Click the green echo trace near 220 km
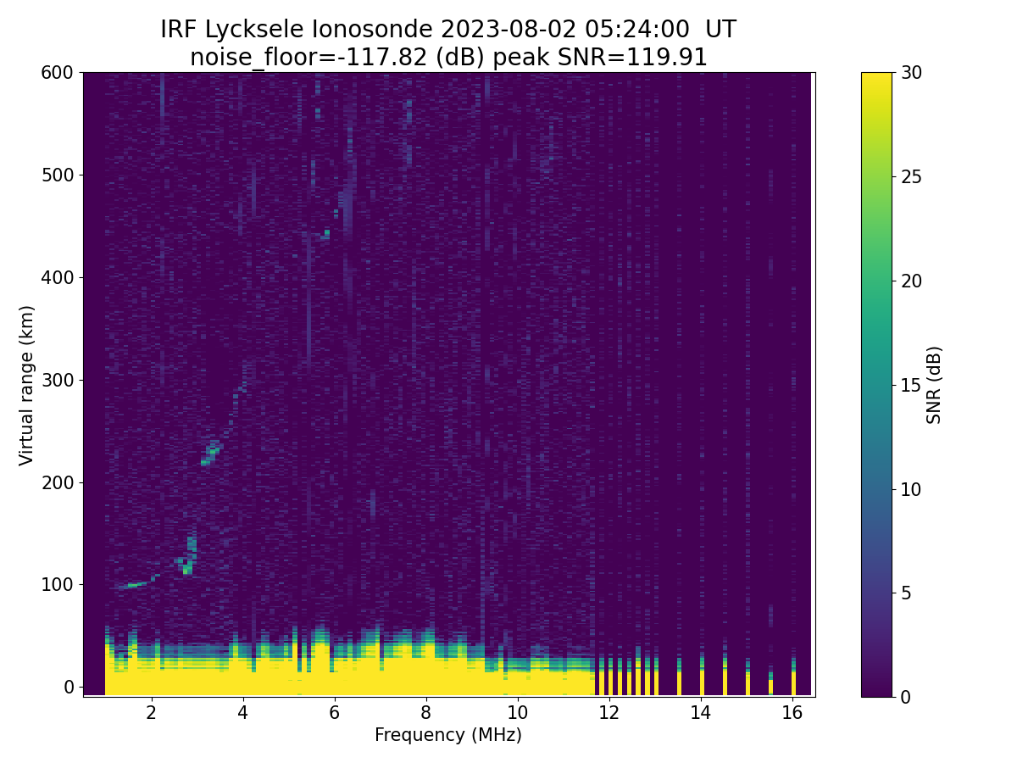Viewport: 1017px width, 763px height. [x=209, y=453]
